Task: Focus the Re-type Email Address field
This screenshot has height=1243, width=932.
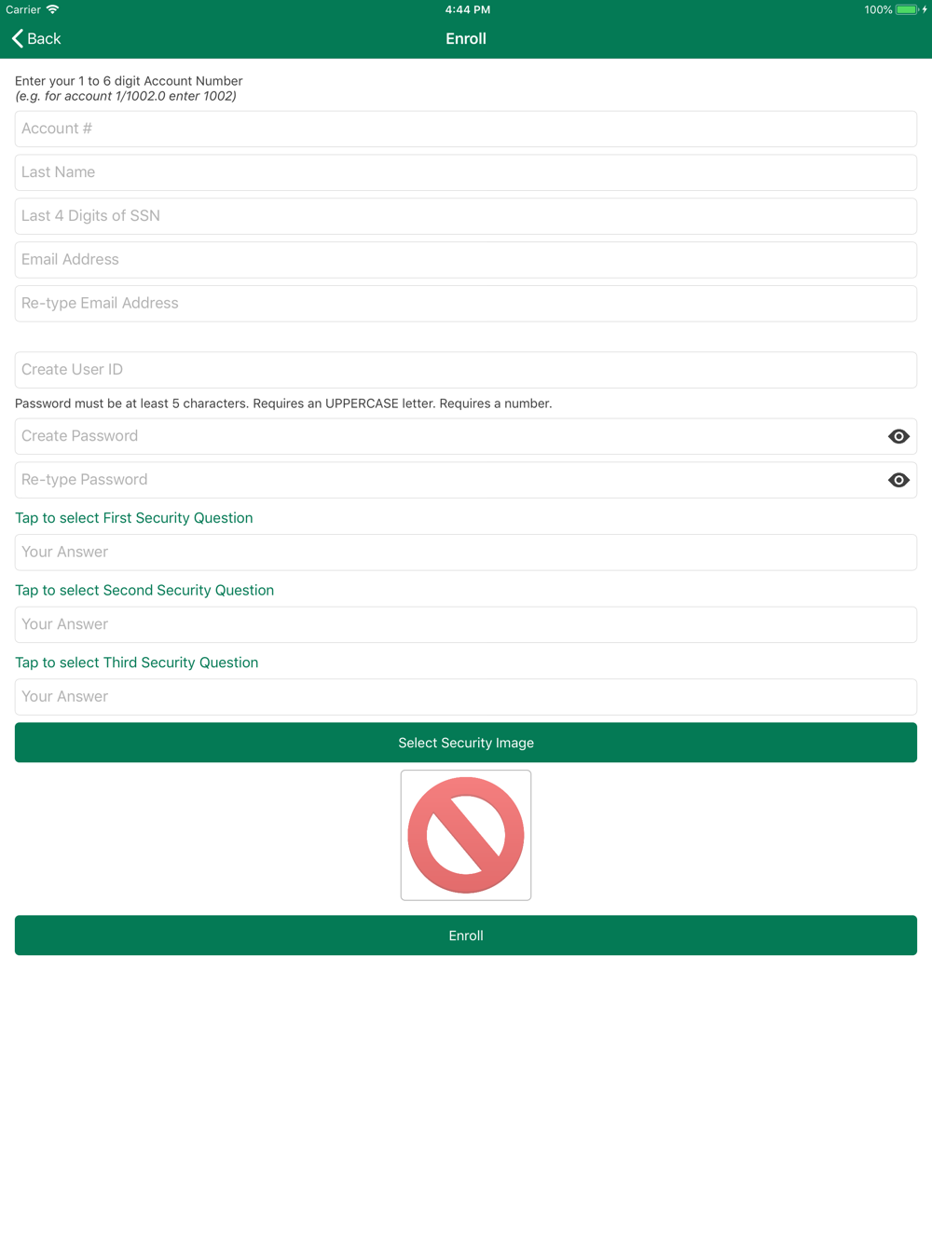Action: [x=466, y=304]
